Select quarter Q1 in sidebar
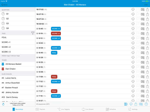Image resolution: width=150 pixels, height=112 pixels. (18, 14)
